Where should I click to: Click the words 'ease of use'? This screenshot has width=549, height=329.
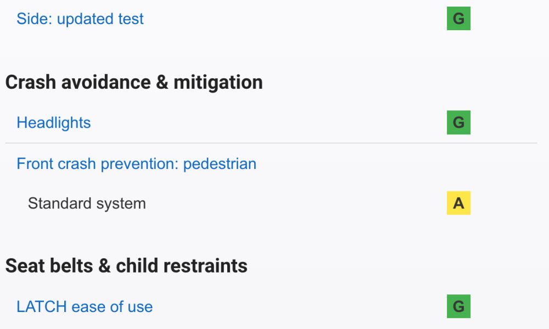(x=112, y=307)
